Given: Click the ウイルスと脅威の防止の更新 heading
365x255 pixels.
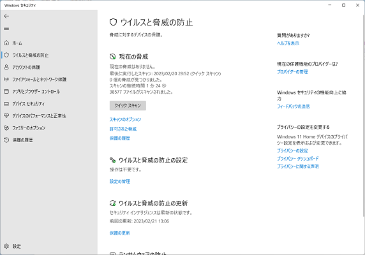Looking at the screenshot, I should (x=153, y=203).
